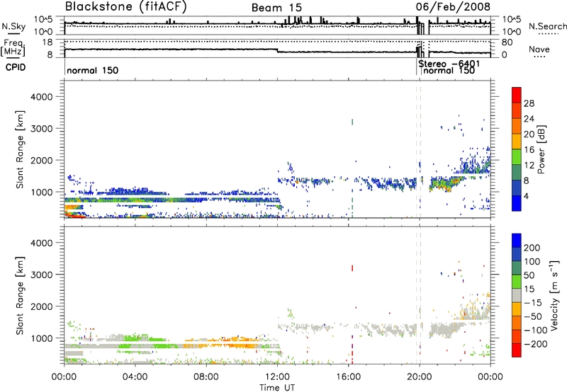
Task: Click the '4000' tick on power panel axis
Action: click(41, 97)
